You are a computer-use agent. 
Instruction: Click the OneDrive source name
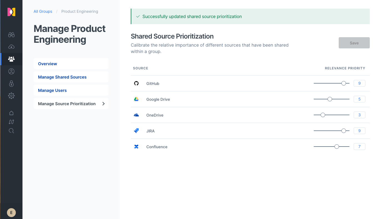(x=155, y=115)
